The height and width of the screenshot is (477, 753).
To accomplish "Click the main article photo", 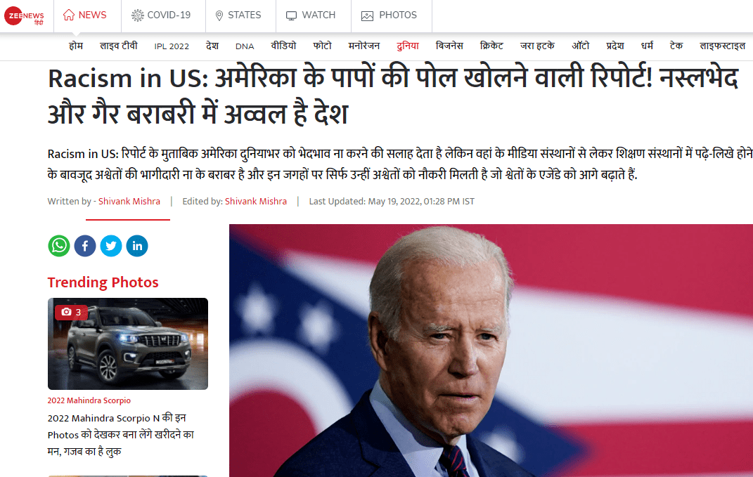I will (491, 351).
